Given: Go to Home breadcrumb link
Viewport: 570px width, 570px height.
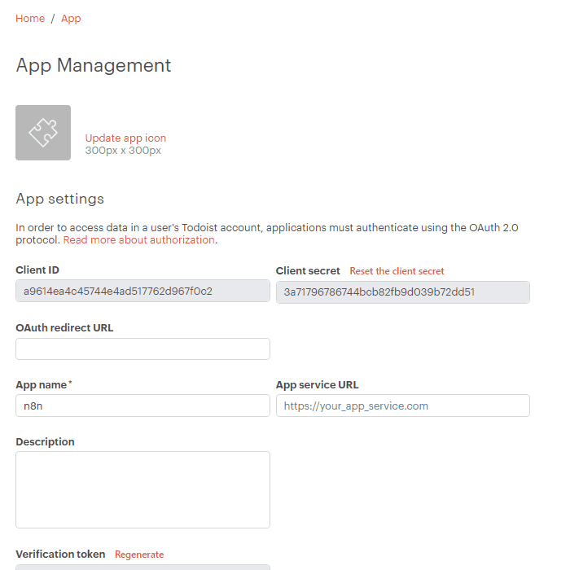Looking at the screenshot, I should [30, 19].
